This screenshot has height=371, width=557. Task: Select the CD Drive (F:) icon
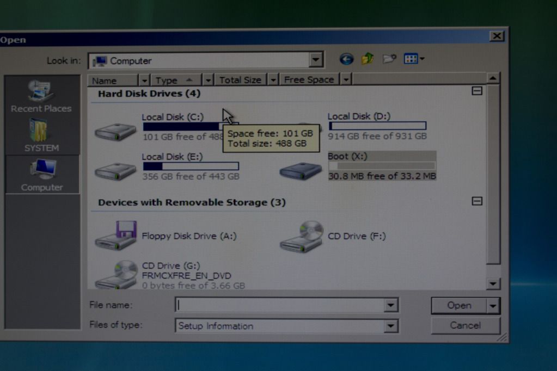tap(301, 236)
